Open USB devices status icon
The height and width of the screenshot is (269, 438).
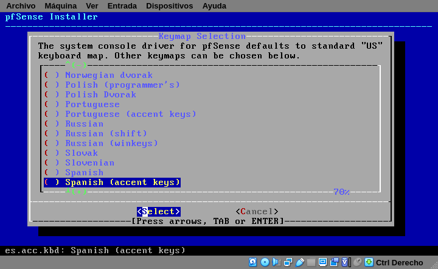pos(299,262)
